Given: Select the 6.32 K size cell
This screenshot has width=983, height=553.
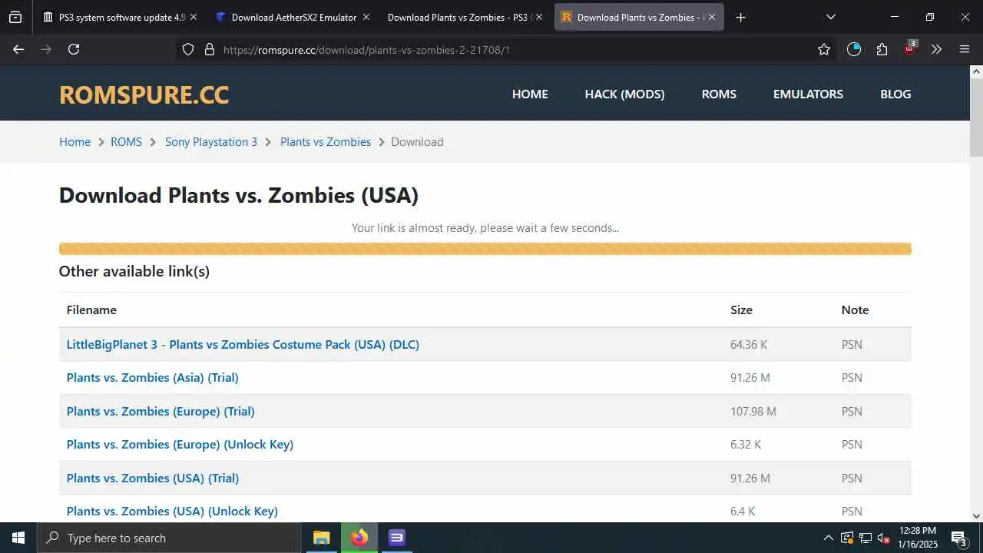Looking at the screenshot, I should point(746,444).
